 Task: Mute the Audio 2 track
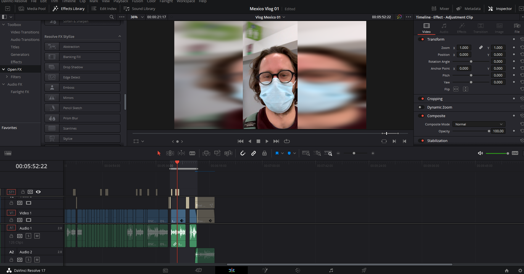coord(37,260)
